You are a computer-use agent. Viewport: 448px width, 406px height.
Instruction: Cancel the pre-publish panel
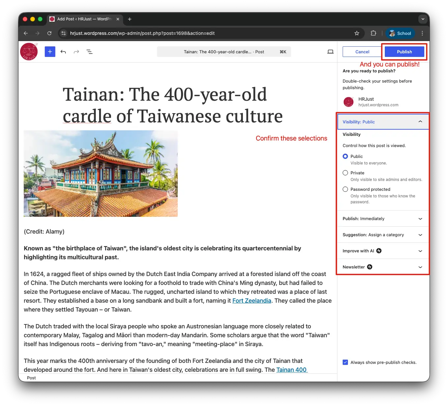[362, 52]
